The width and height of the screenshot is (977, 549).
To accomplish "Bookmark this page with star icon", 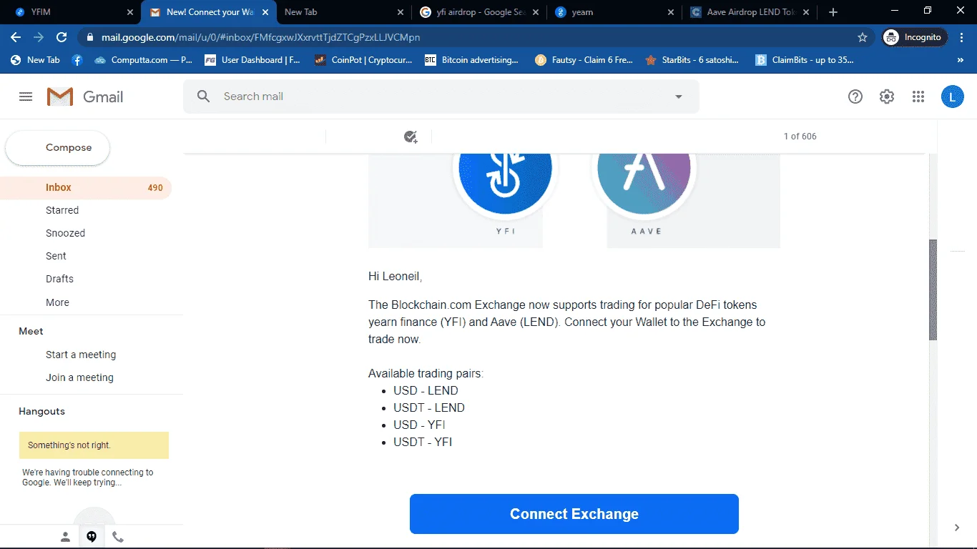I will coord(863,37).
